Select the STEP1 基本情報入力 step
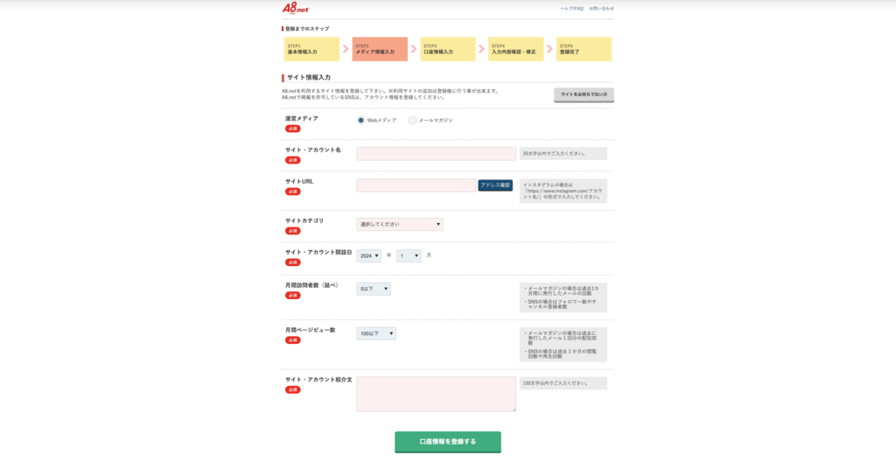Image resolution: width=896 pixels, height=461 pixels. coord(311,49)
